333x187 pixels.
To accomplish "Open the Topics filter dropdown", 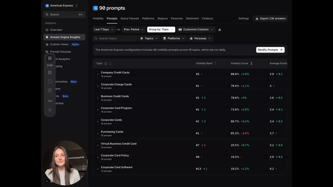I will pyautogui.click(x=149, y=38).
